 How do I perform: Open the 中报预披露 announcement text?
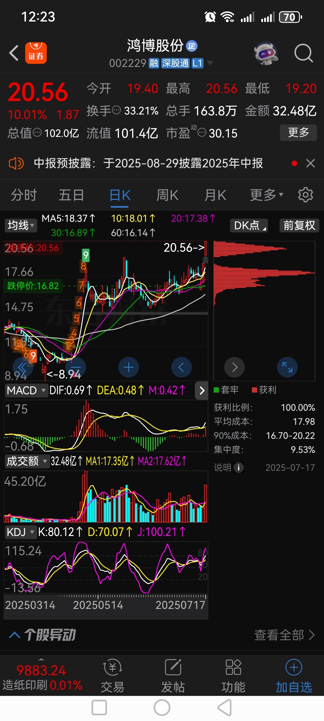pyautogui.click(x=148, y=164)
